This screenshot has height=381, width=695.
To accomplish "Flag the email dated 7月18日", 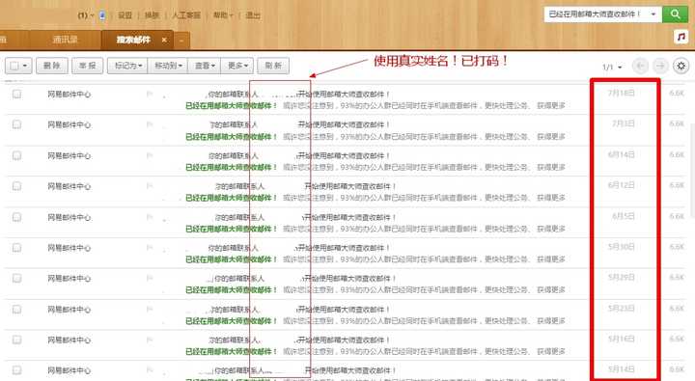I will [x=150, y=94].
